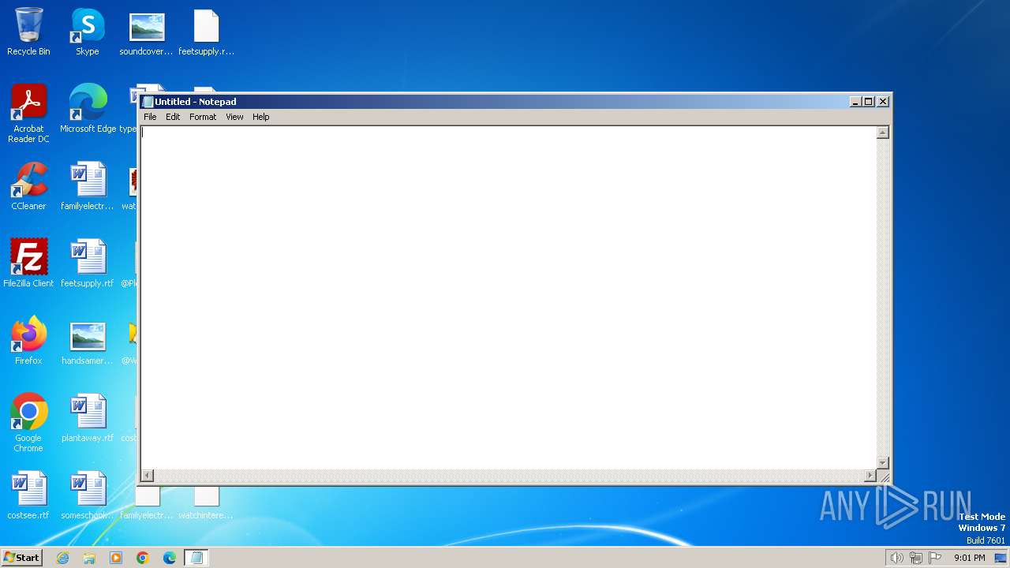Click the Notepad vertical scrollbar up arrow
This screenshot has height=568, width=1010.
pos(883,133)
